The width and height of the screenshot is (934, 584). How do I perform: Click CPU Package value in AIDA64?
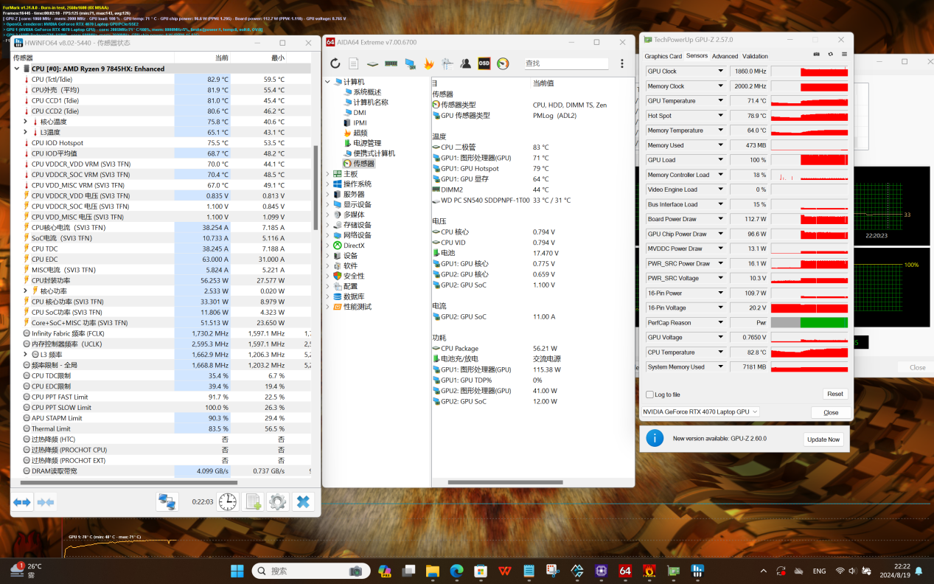545,349
